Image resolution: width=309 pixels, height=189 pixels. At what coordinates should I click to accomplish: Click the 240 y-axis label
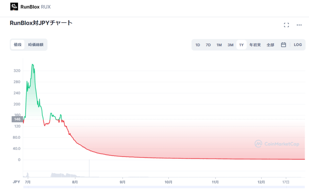click(x=17, y=93)
